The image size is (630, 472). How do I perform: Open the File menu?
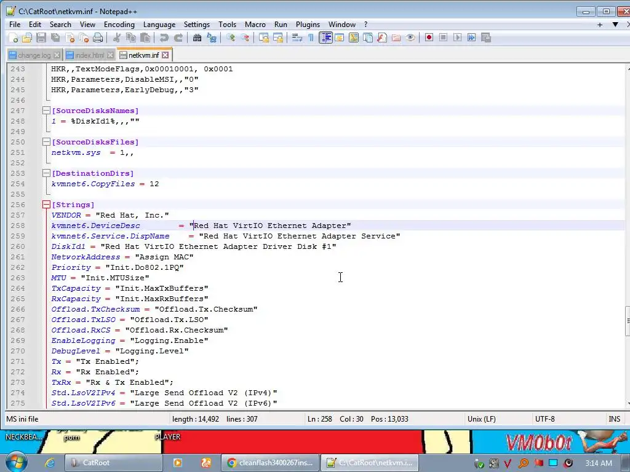click(15, 25)
